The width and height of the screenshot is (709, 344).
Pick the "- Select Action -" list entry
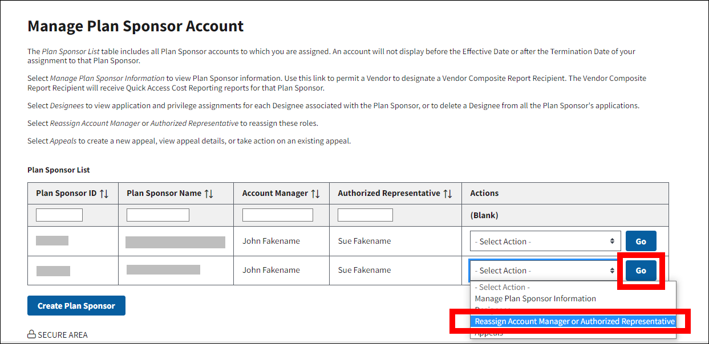(503, 288)
